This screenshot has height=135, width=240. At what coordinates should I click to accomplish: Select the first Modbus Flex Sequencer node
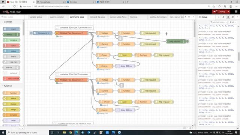[x=72, y=33]
